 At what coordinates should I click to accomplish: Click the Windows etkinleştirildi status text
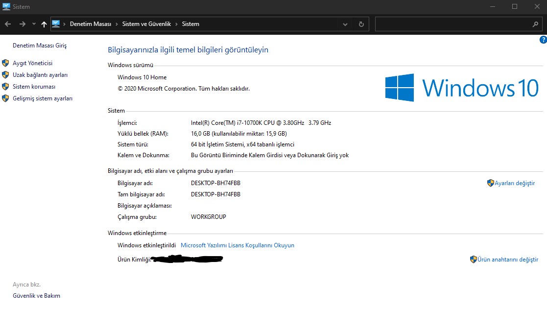pyautogui.click(x=146, y=245)
